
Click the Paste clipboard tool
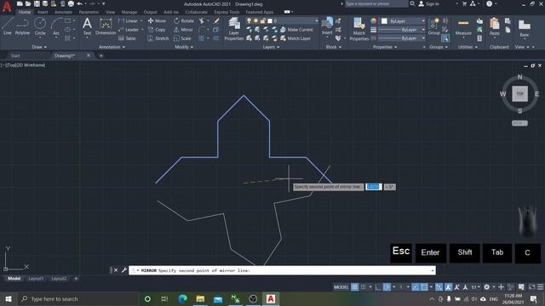(494, 27)
